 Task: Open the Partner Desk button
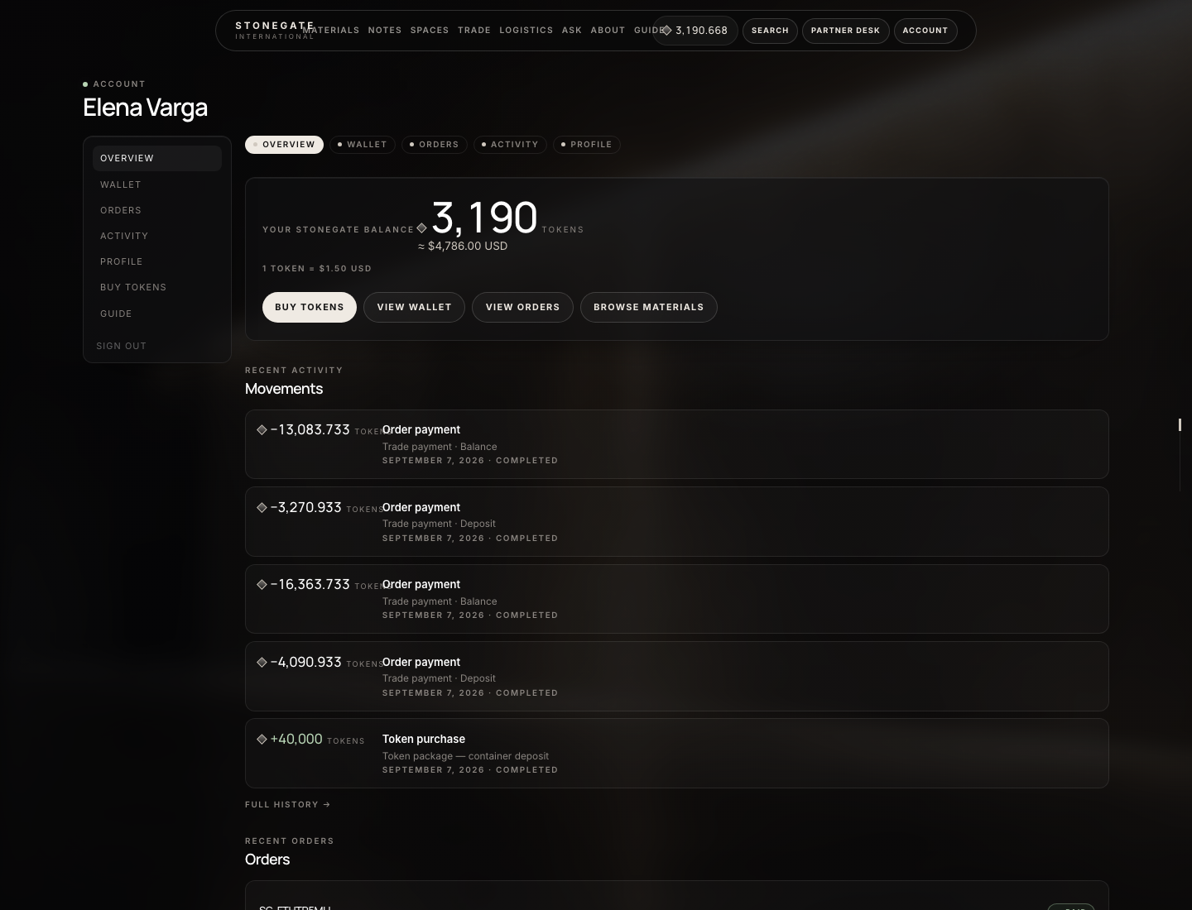[845, 31]
